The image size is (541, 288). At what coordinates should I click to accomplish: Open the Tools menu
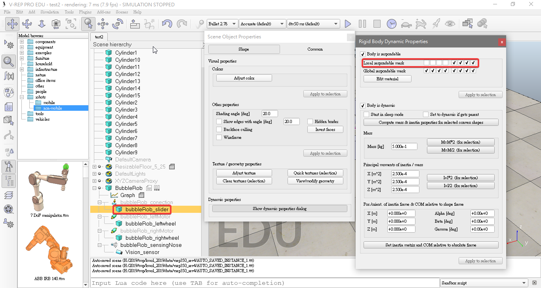[69, 12]
